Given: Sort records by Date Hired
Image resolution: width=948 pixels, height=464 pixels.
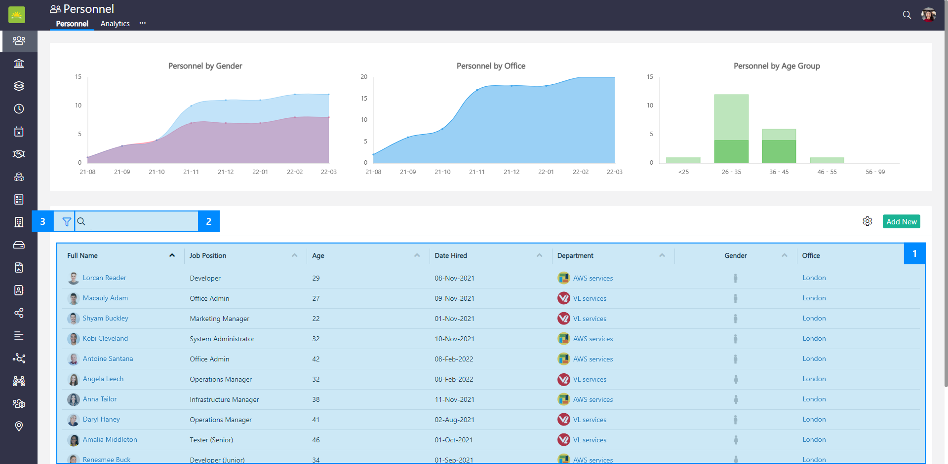Looking at the screenshot, I should (539, 255).
